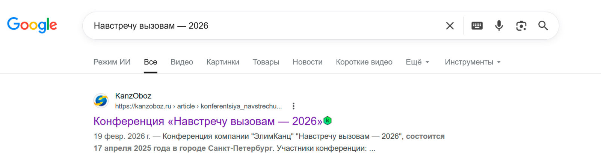Go to the Картинки tab
The image size is (601, 165).
point(223,62)
